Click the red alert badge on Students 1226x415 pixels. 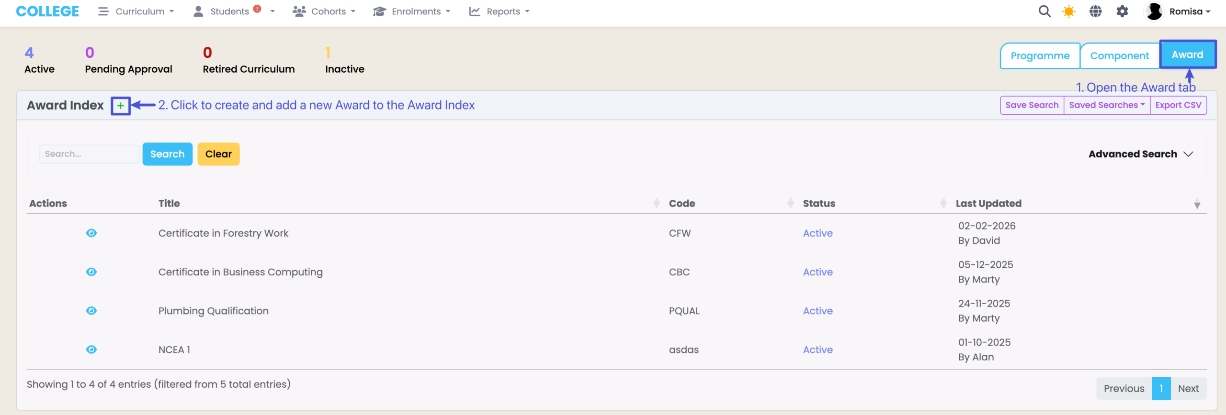[257, 9]
